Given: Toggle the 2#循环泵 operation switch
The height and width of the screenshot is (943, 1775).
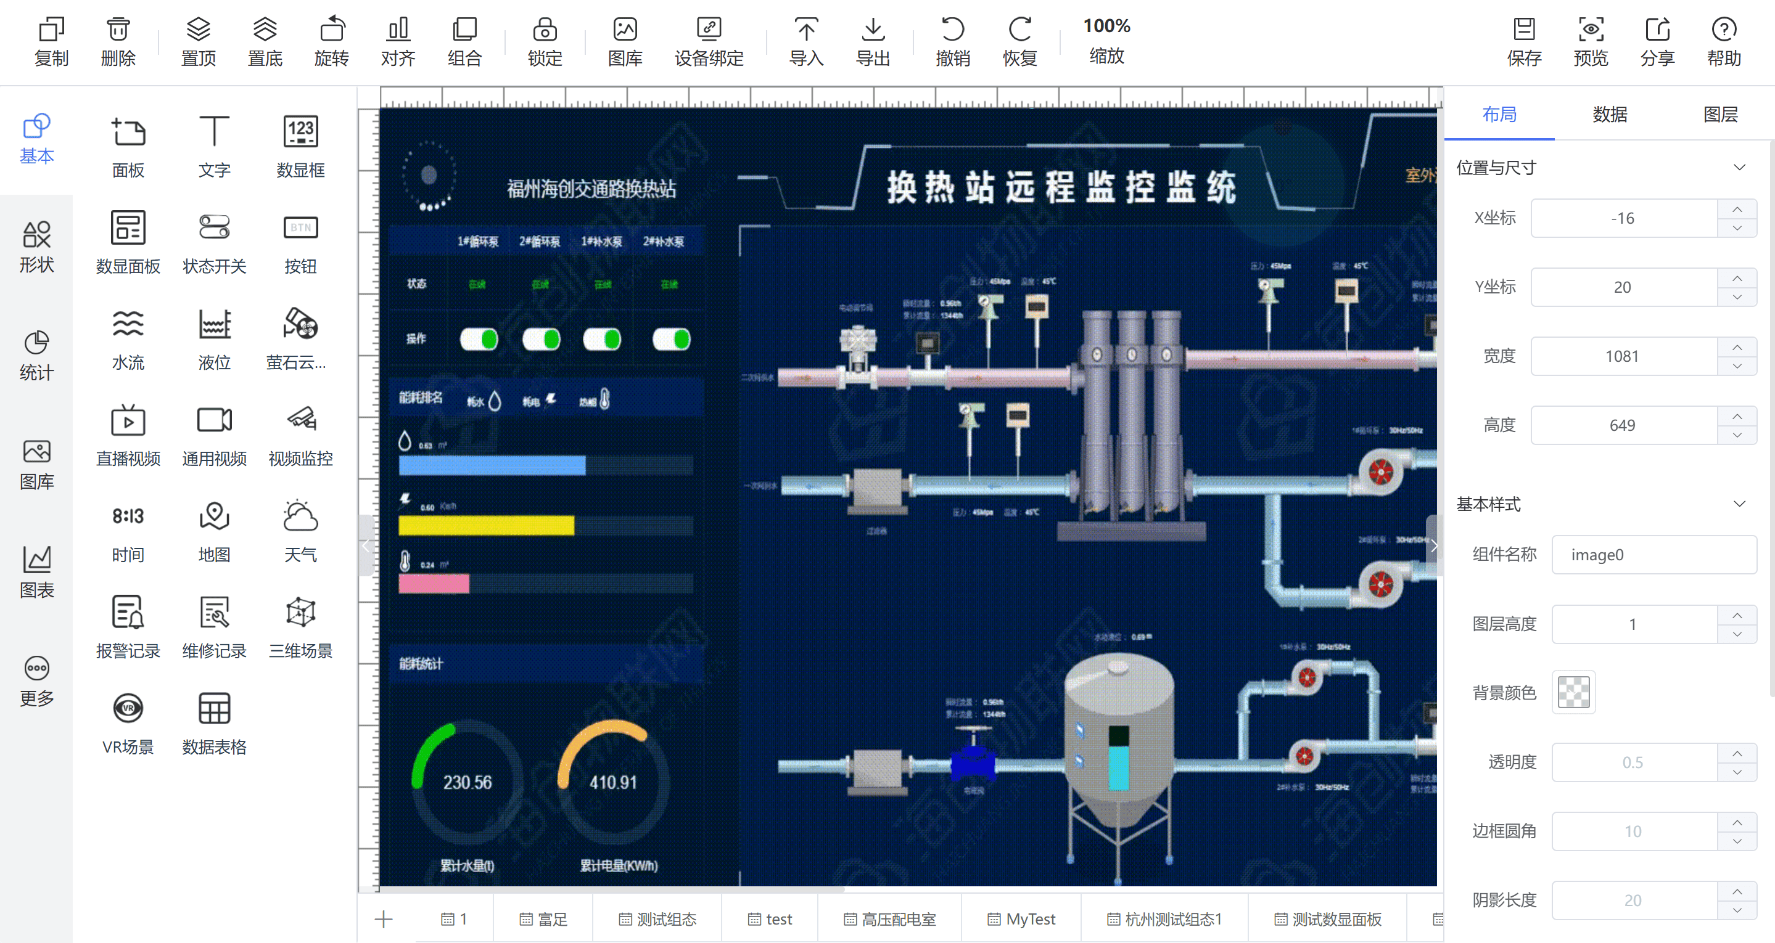Looking at the screenshot, I should (541, 339).
